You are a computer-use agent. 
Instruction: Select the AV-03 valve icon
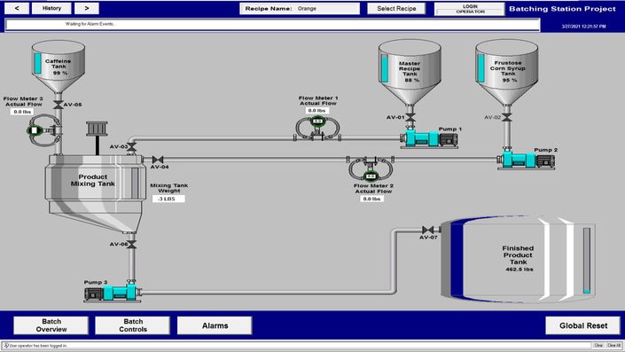(131, 147)
